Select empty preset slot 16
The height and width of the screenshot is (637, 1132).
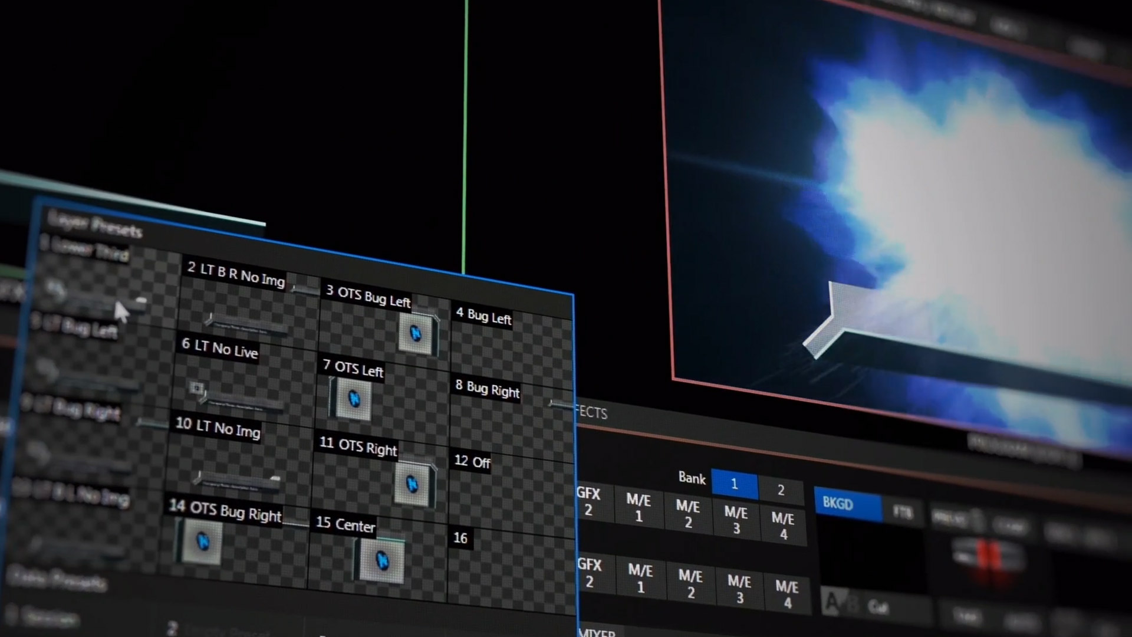point(512,571)
